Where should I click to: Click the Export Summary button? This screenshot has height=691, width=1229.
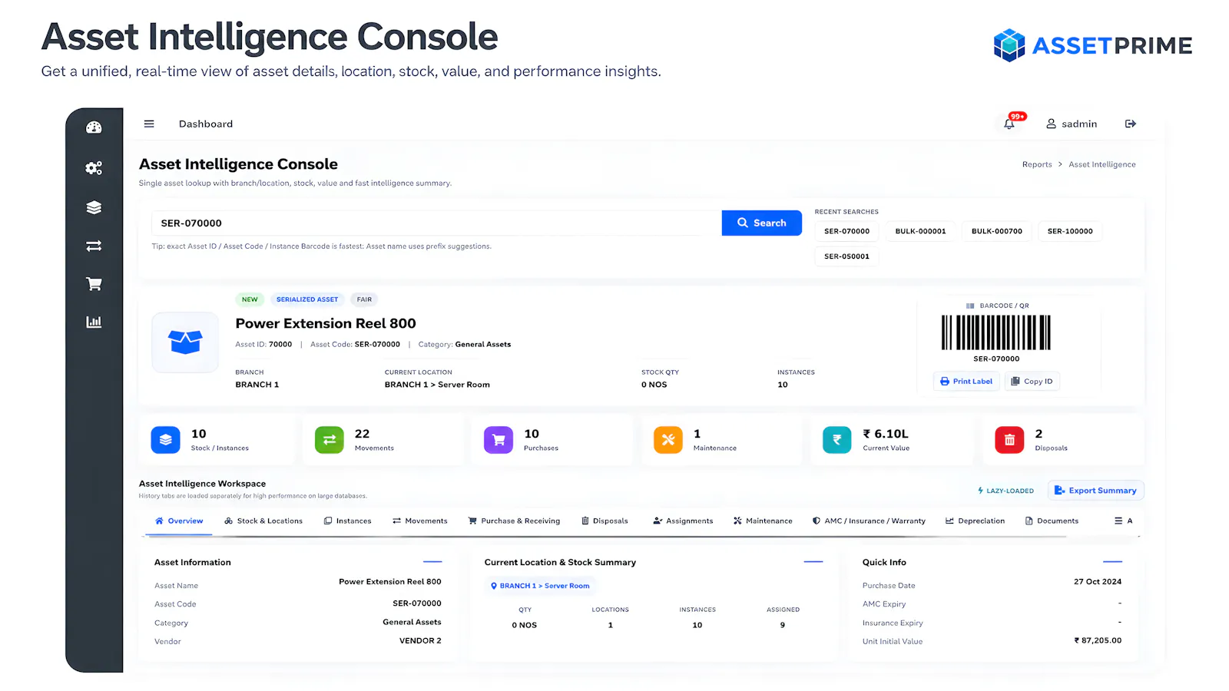point(1096,491)
